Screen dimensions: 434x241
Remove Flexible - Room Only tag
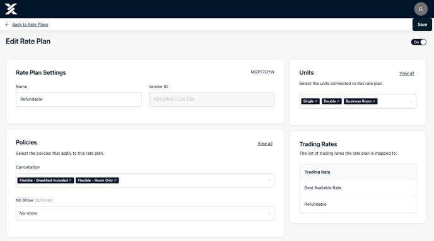115,180
